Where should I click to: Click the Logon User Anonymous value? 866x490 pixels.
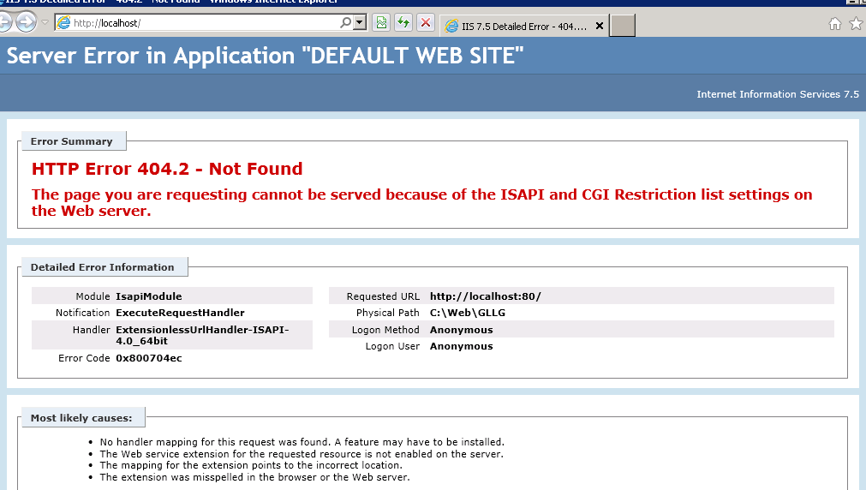[461, 346]
